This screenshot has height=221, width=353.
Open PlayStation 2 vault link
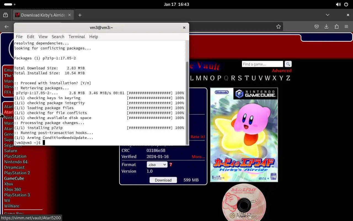coord(17,173)
